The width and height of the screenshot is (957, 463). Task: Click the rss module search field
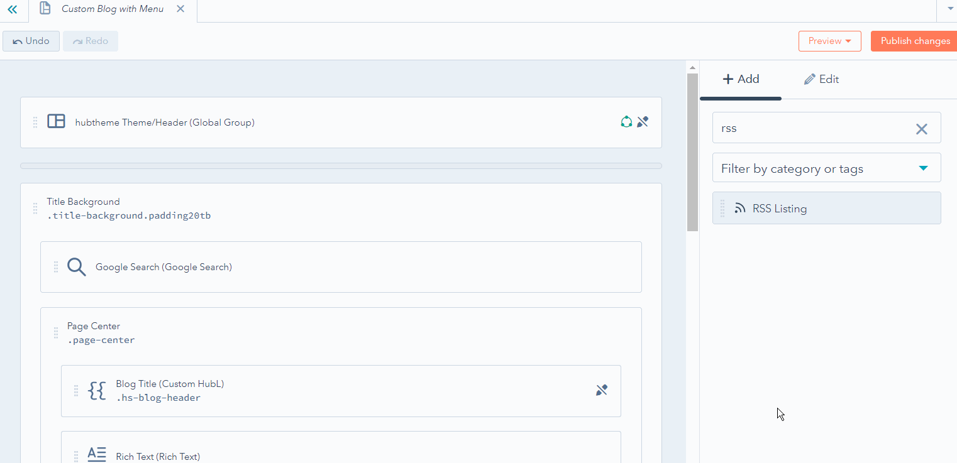(x=811, y=128)
